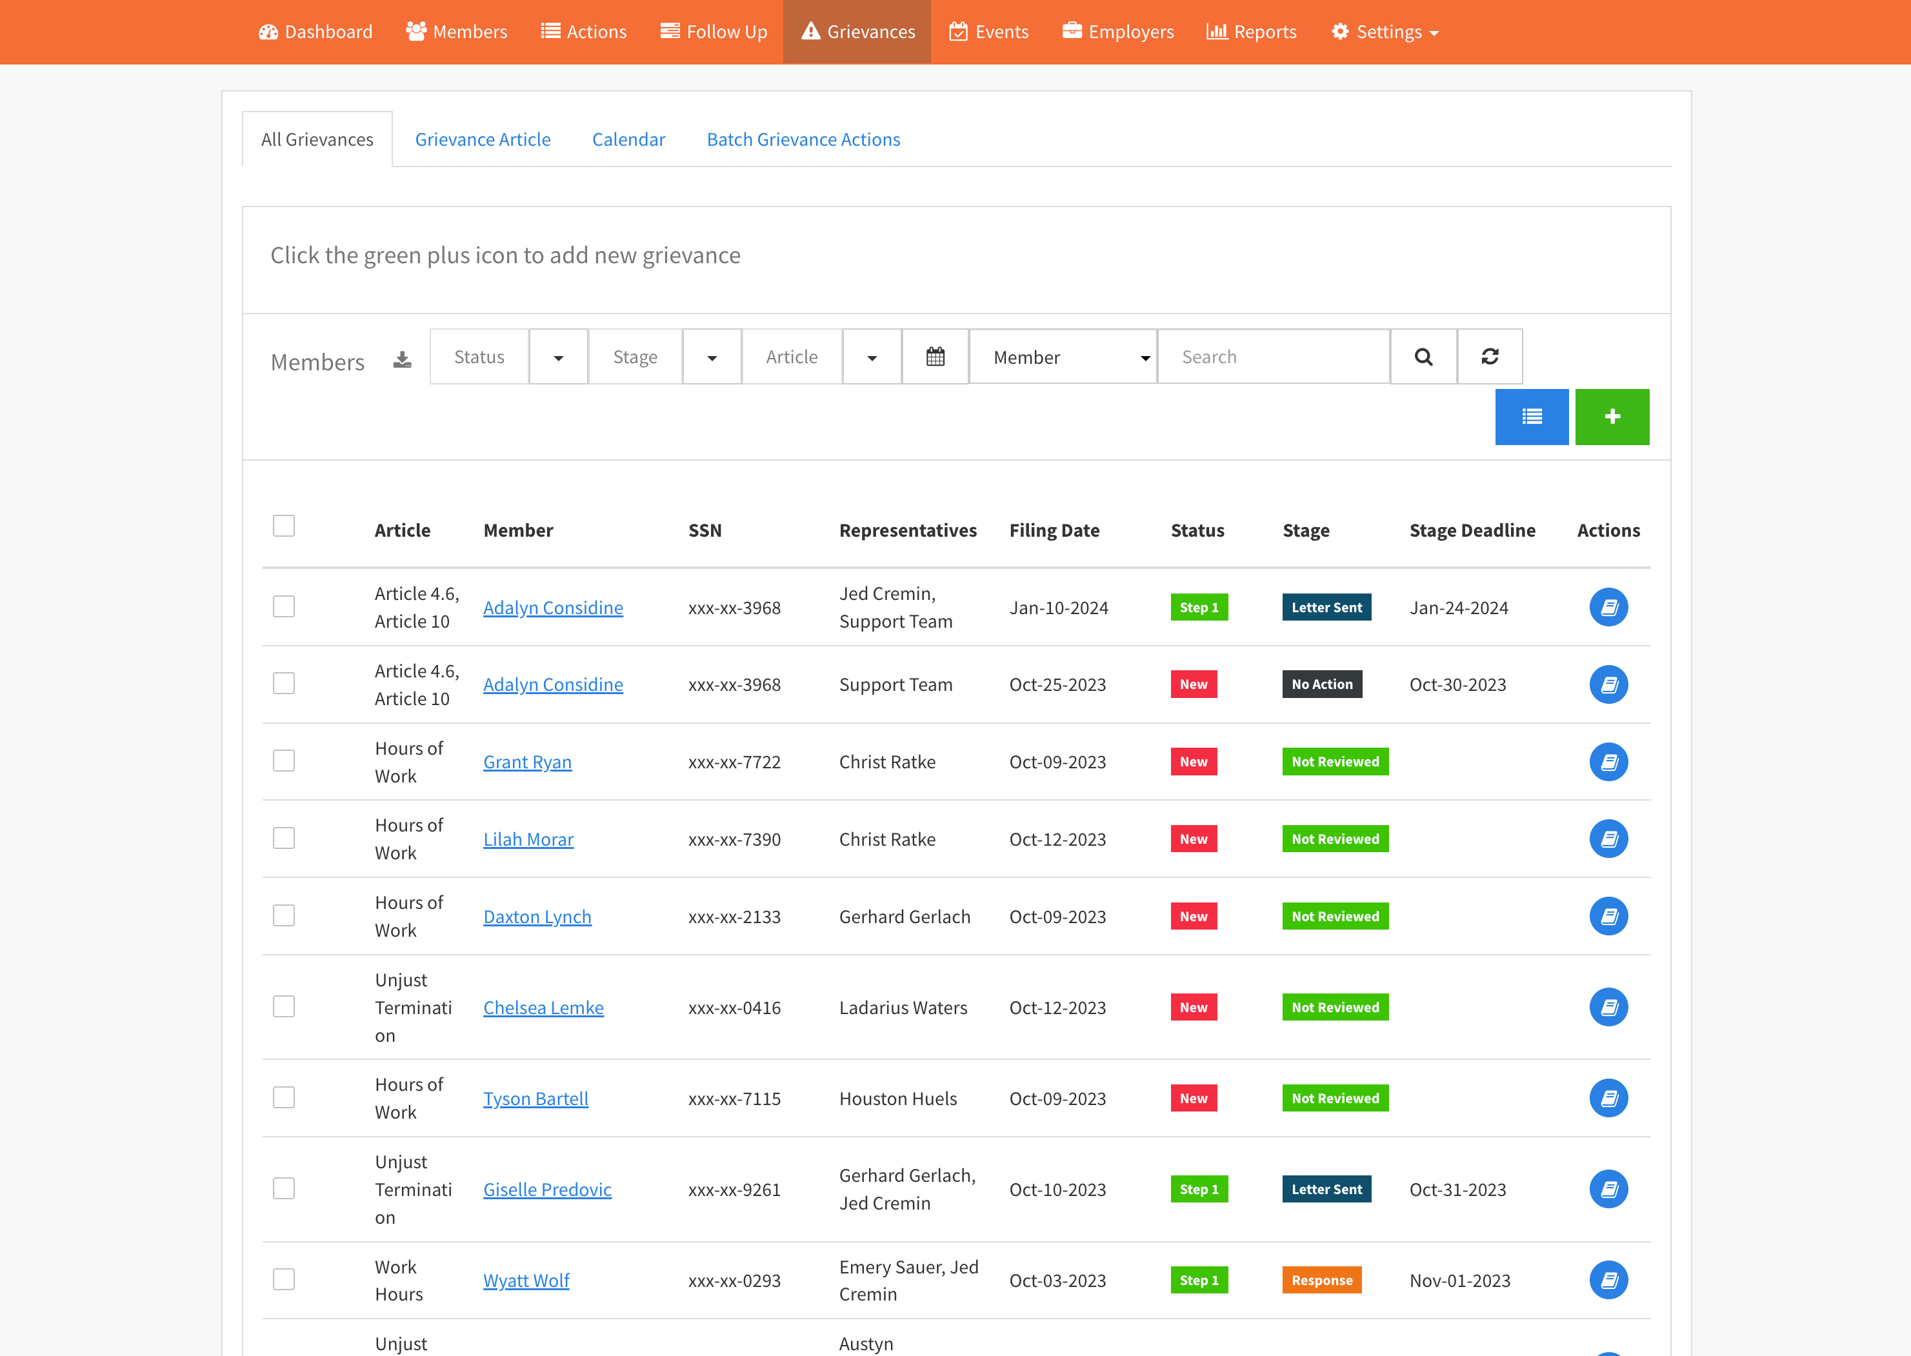Select Grievances in the navbar
This screenshot has width=1911, height=1356.
click(x=857, y=32)
